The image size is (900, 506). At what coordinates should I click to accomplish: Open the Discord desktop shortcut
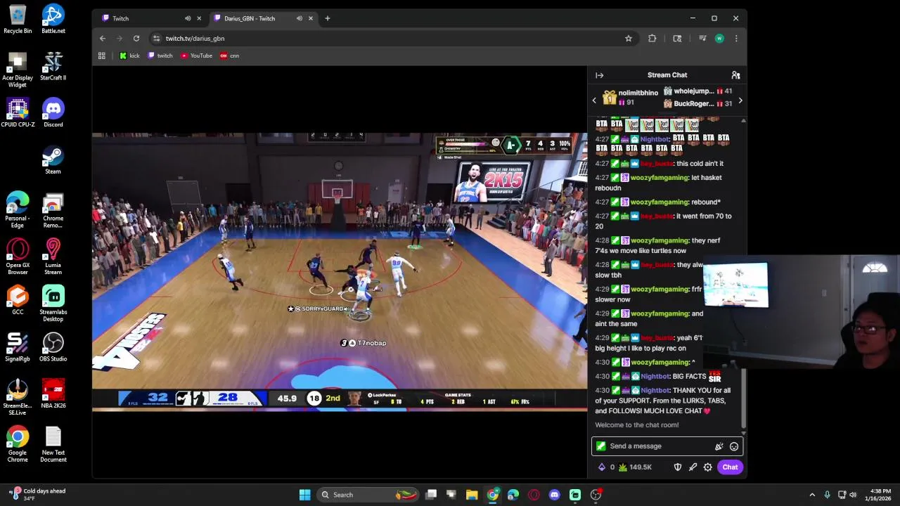tap(53, 112)
